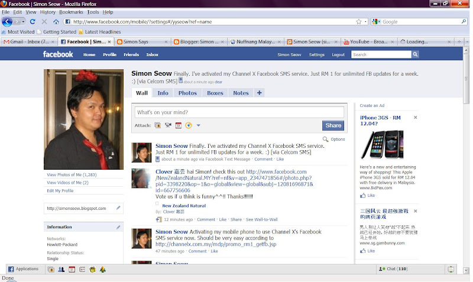Viewport: 473px width, 282px height.
Task: Click See Wall-to-Wall on Clover's post
Action: click(261, 219)
